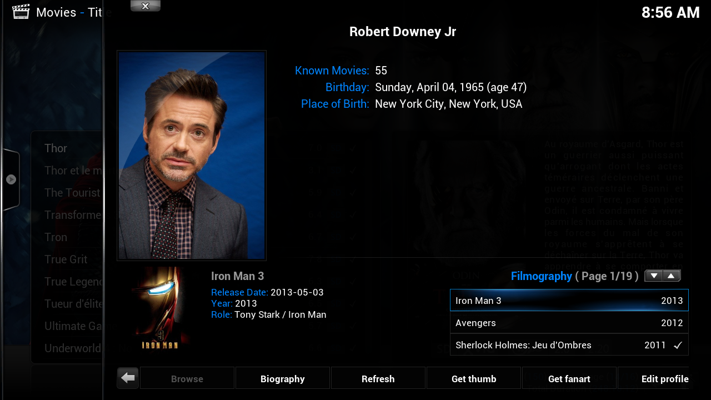Select Iron Man 3 in filmography

tap(569, 300)
